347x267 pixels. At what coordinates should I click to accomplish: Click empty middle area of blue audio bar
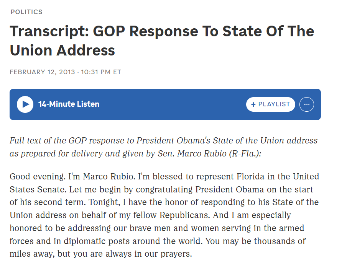173,104
